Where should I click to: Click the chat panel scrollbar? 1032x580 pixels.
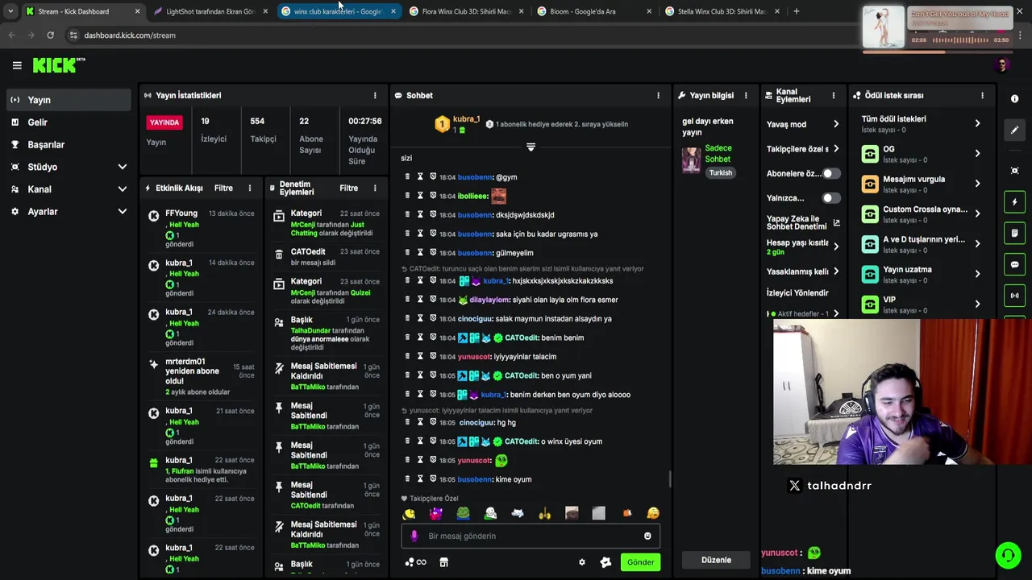[x=669, y=478]
